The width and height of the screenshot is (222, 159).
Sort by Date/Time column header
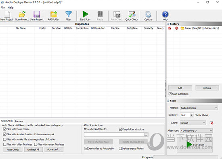tap(132, 28)
